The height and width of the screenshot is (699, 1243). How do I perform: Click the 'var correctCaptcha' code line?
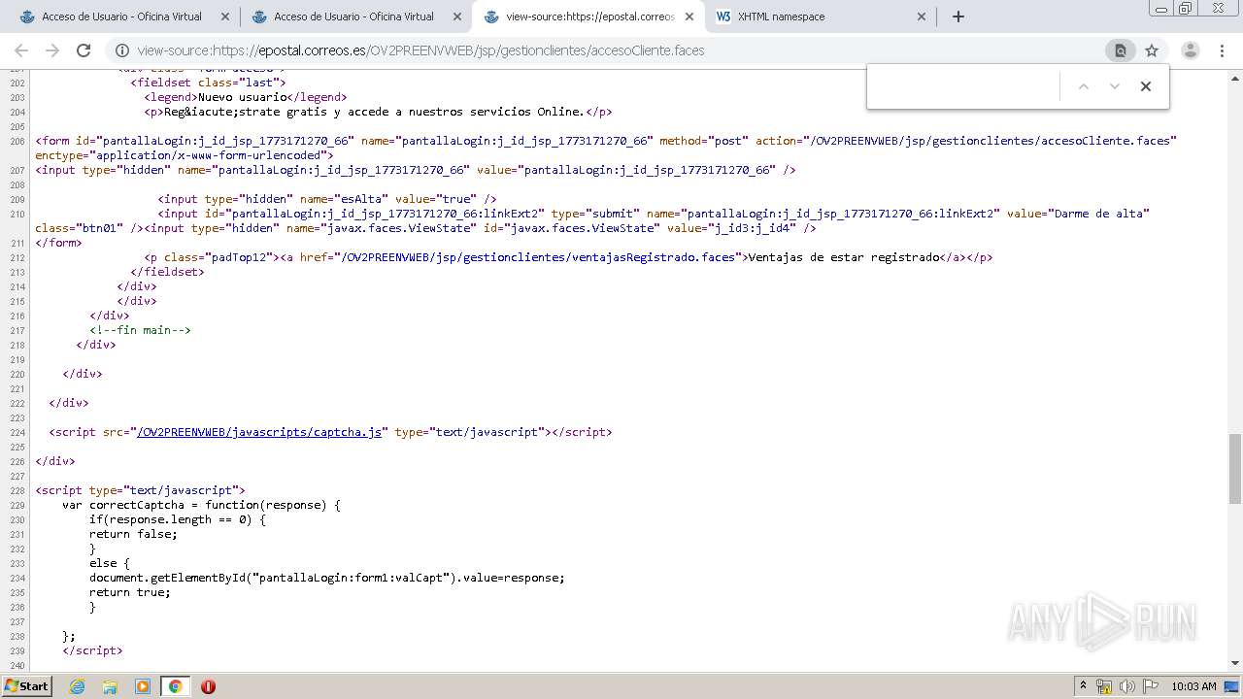coord(201,505)
